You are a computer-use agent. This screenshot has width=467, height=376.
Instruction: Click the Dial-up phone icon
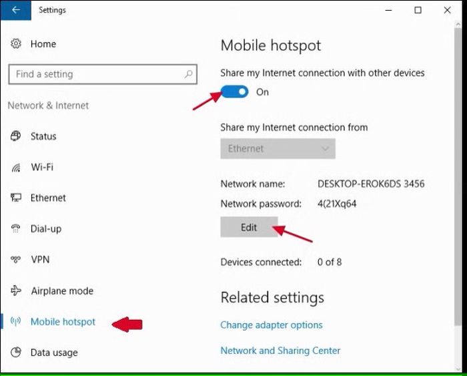point(16,228)
